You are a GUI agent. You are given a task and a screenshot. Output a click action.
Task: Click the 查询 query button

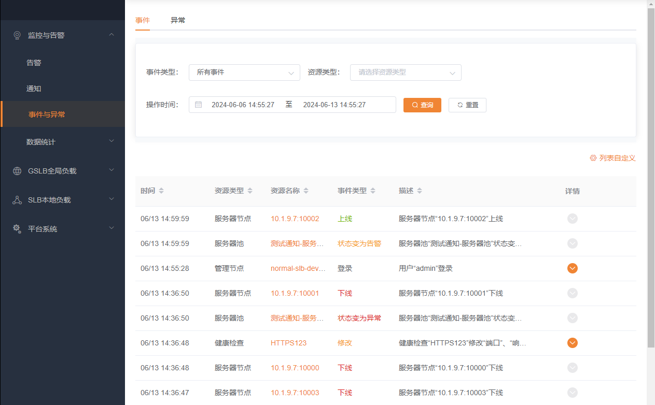pyautogui.click(x=422, y=105)
